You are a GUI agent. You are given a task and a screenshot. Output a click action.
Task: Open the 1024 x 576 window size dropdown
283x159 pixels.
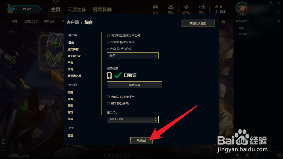133,120
